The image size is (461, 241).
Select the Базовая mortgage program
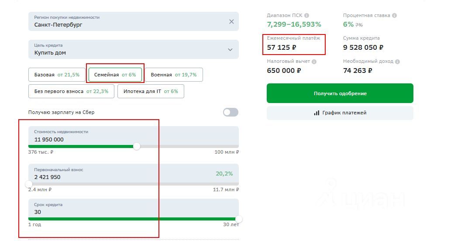(57, 75)
